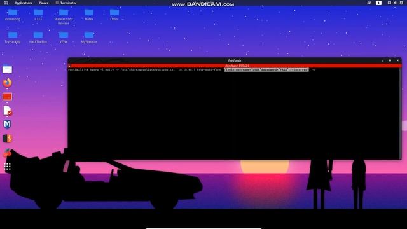Click the workspace indicator showing 1

click(x=378, y=3)
